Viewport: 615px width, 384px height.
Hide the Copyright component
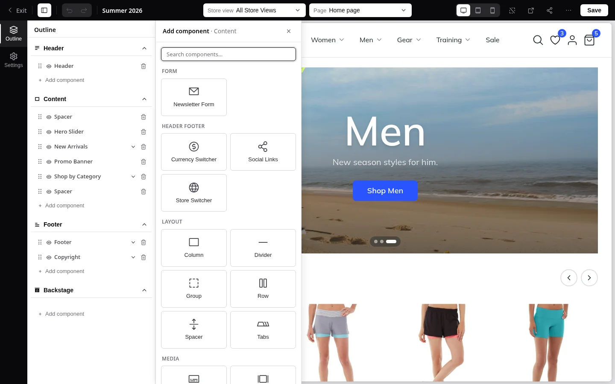(49, 257)
